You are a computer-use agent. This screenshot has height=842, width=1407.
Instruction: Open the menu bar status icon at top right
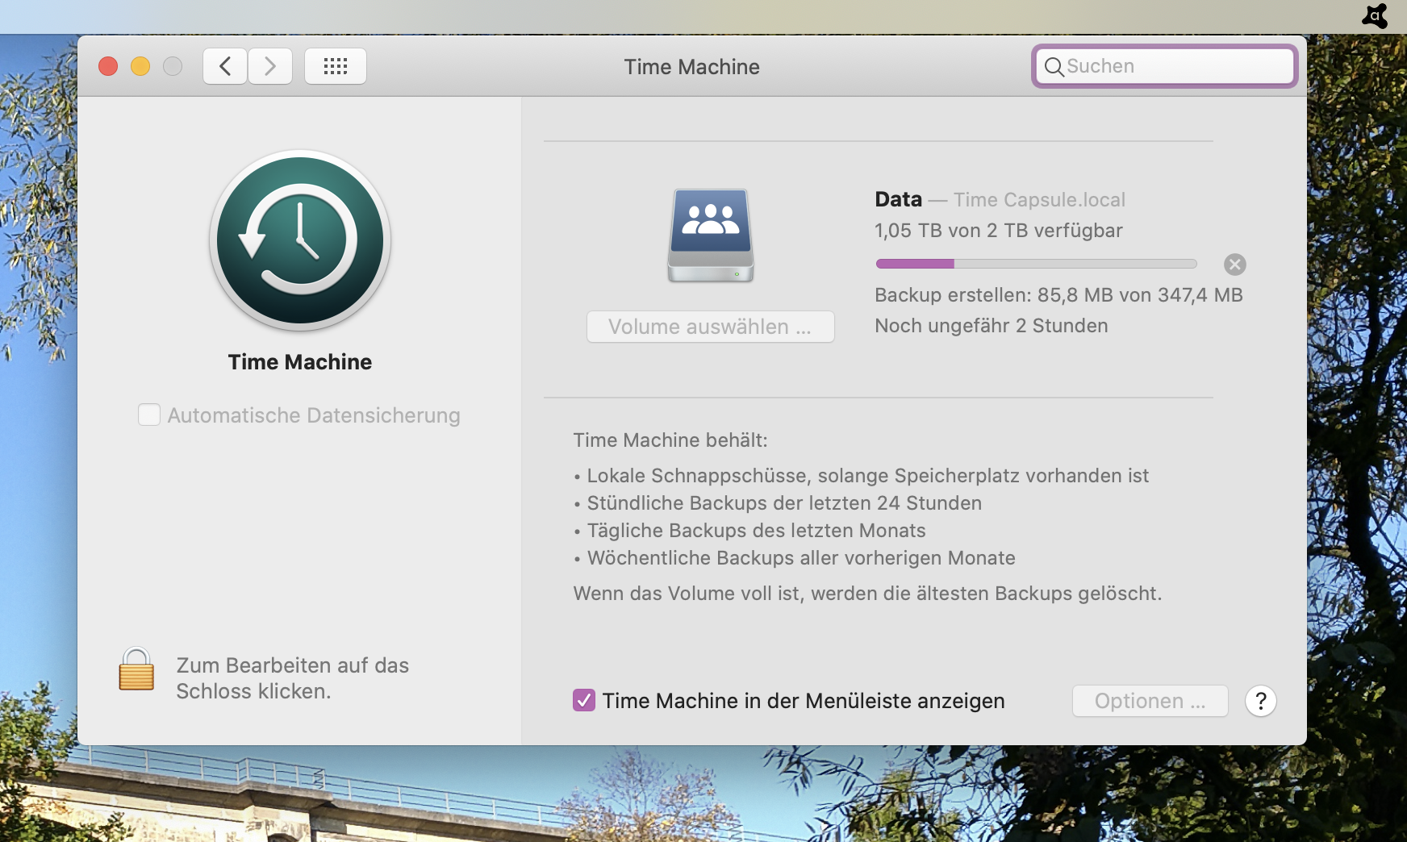coord(1375,16)
